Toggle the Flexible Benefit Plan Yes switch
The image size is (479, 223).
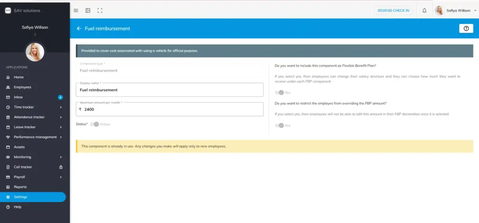(279, 93)
